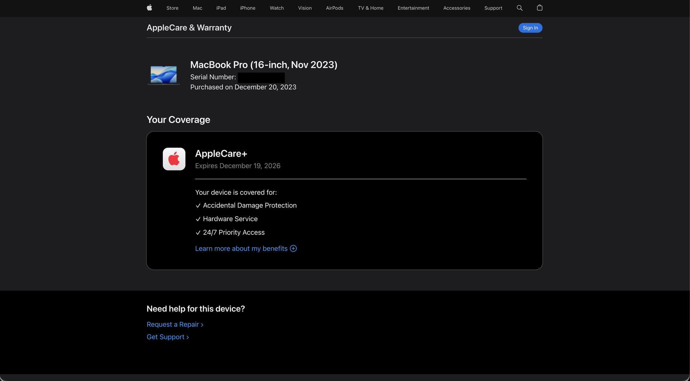Select the Hardware Service line
Image resolution: width=690 pixels, height=381 pixels.
pos(226,219)
